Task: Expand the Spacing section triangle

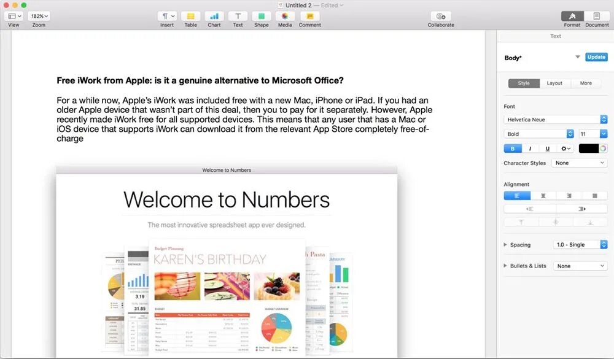Action: click(505, 245)
